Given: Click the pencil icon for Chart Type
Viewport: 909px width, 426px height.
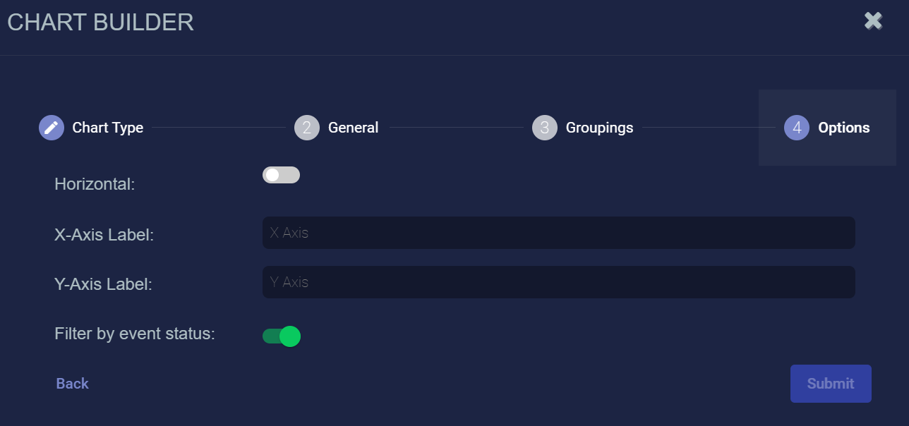Looking at the screenshot, I should [x=52, y=128].
